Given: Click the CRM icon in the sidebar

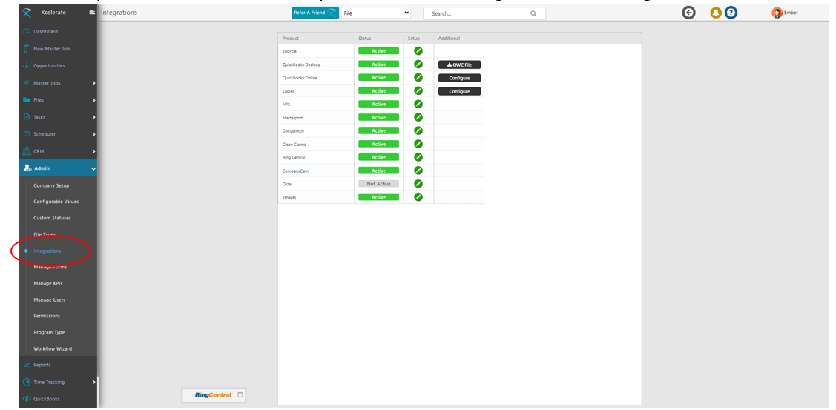Looking at the screenshot, I should pyautogui.click(x=27, y=151).
